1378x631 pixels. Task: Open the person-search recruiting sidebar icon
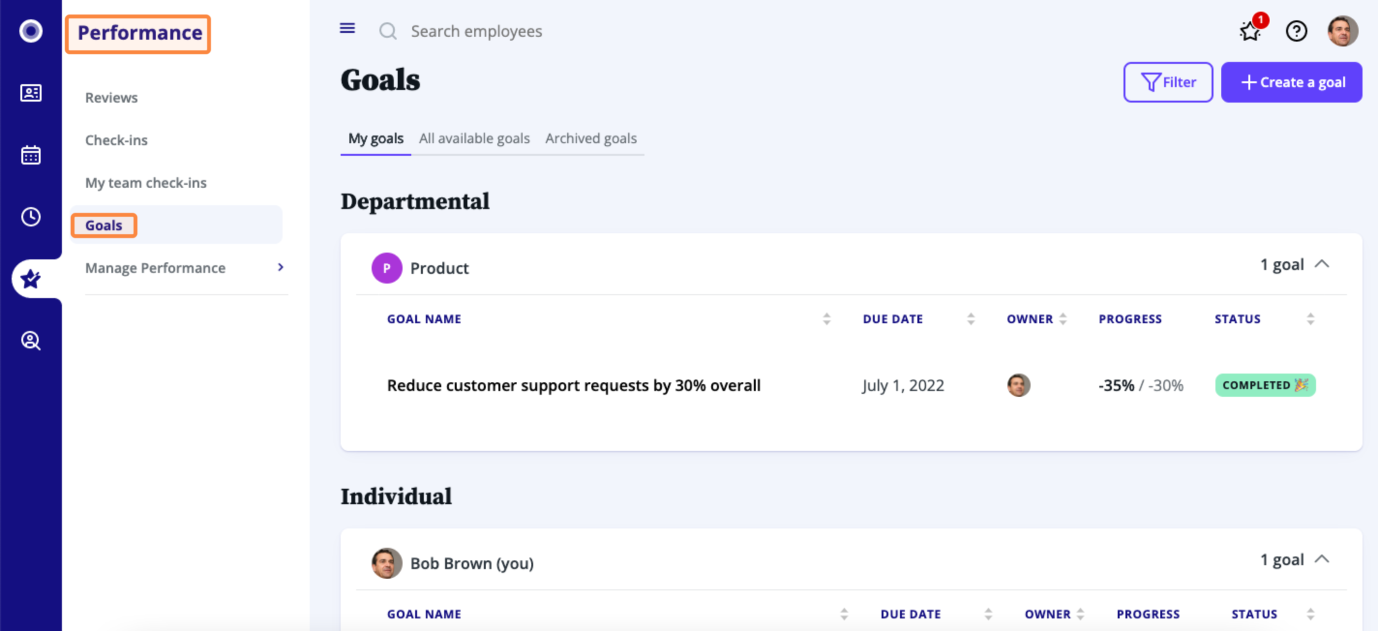(x=30, y=340)
